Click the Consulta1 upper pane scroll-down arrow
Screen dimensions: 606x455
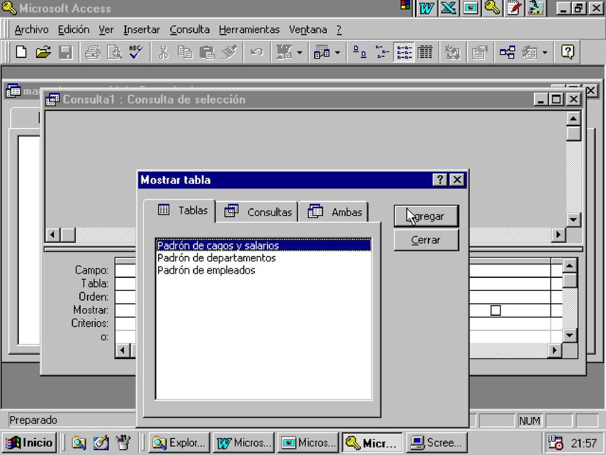pyautogui.click(x=573, y=220)
